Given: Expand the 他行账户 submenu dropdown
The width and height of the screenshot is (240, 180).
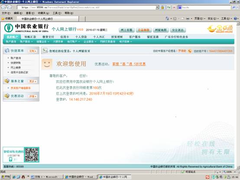Looking at the screenshot, I should [74, 42].
